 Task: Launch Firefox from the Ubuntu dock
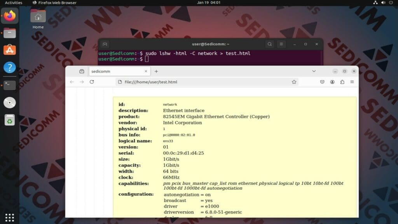click(9, 16)
